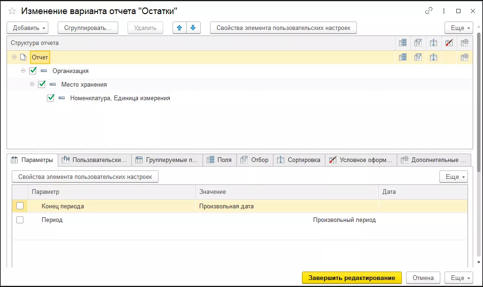Uncheck the Организация grouping checkbox
Image resolution: width=483 pixels, height=287 pixels.
pos(33,71)
